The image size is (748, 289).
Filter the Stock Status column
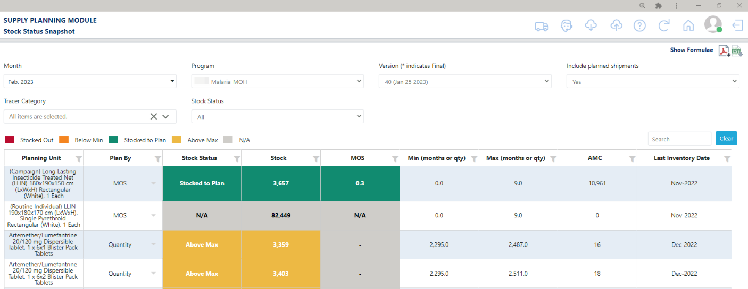coord(237,158)
